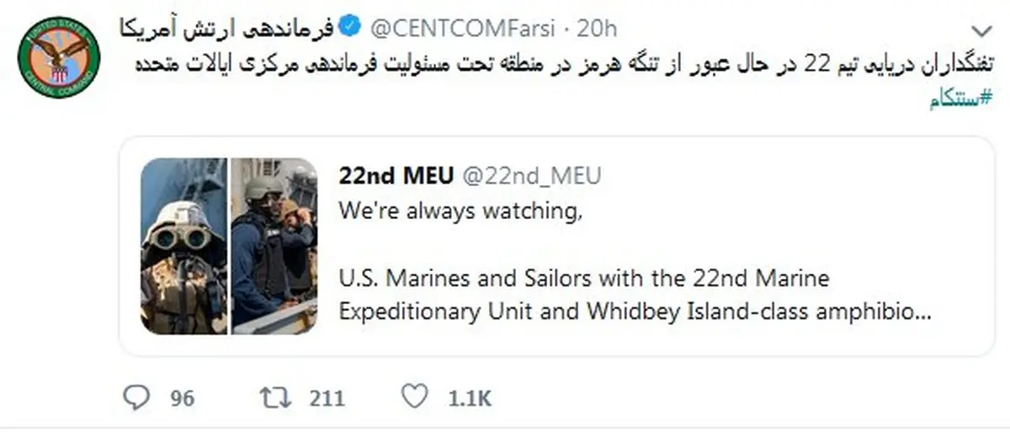The image size is (1010, 432).
Task: Click the 22nd MEU account name
Action: (396, 175)
